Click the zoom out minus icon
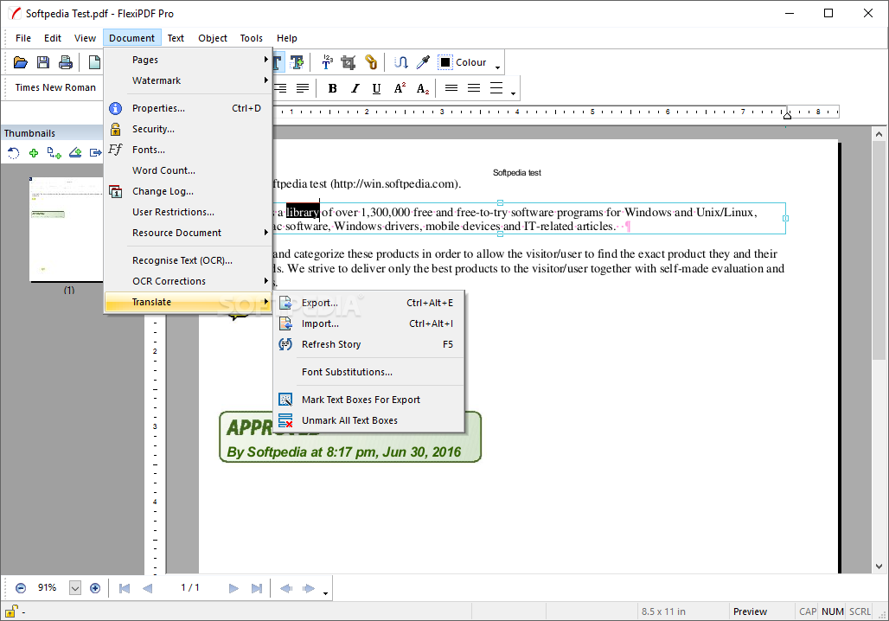Screen dimensions: 889x621 (x=21, y=588)
